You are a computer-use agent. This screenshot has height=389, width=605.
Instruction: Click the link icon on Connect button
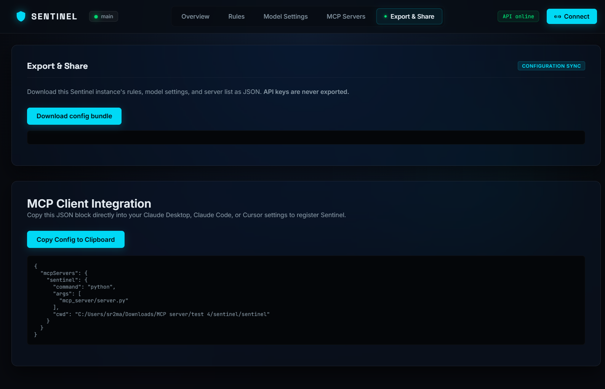click(557, 17)
